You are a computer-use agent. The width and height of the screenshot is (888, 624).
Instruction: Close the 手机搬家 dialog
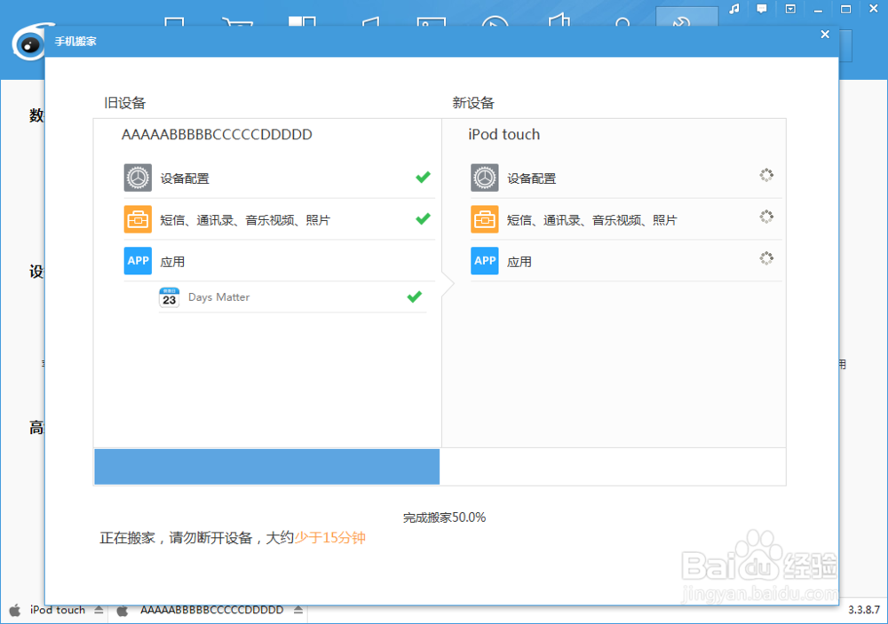pyautogui.click(x=824, y=34)
